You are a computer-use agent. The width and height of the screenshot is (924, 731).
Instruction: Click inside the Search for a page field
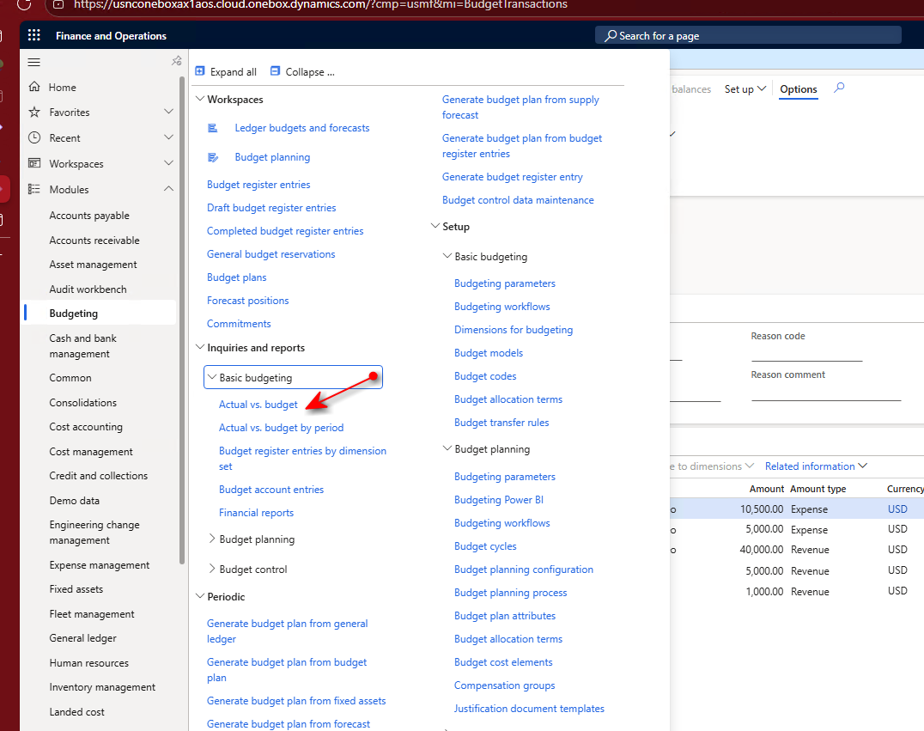(747, 34)
